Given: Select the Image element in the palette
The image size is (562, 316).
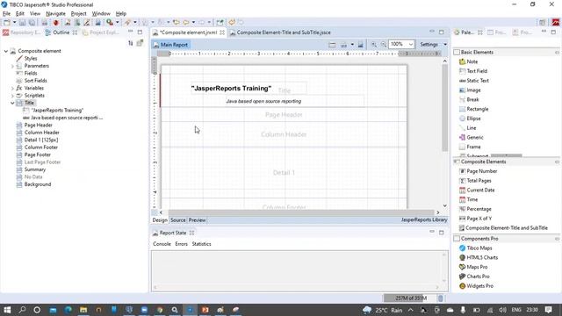Looking at the screenshot, I should tap(470, 90).
